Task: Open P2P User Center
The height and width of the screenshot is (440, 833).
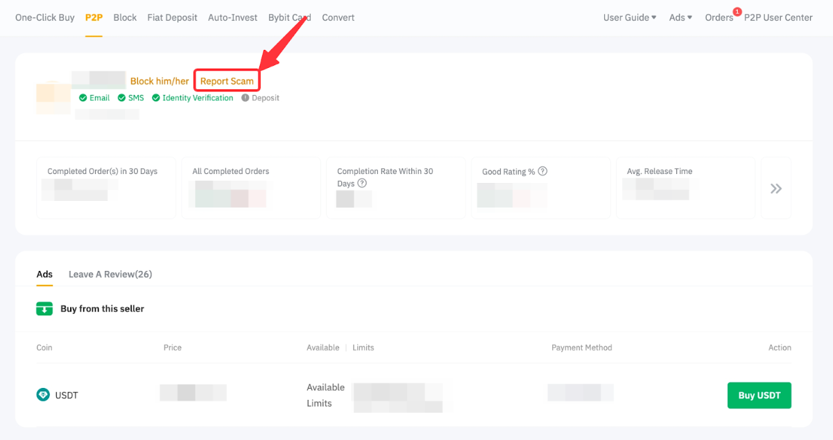Action: click(778, 17)
